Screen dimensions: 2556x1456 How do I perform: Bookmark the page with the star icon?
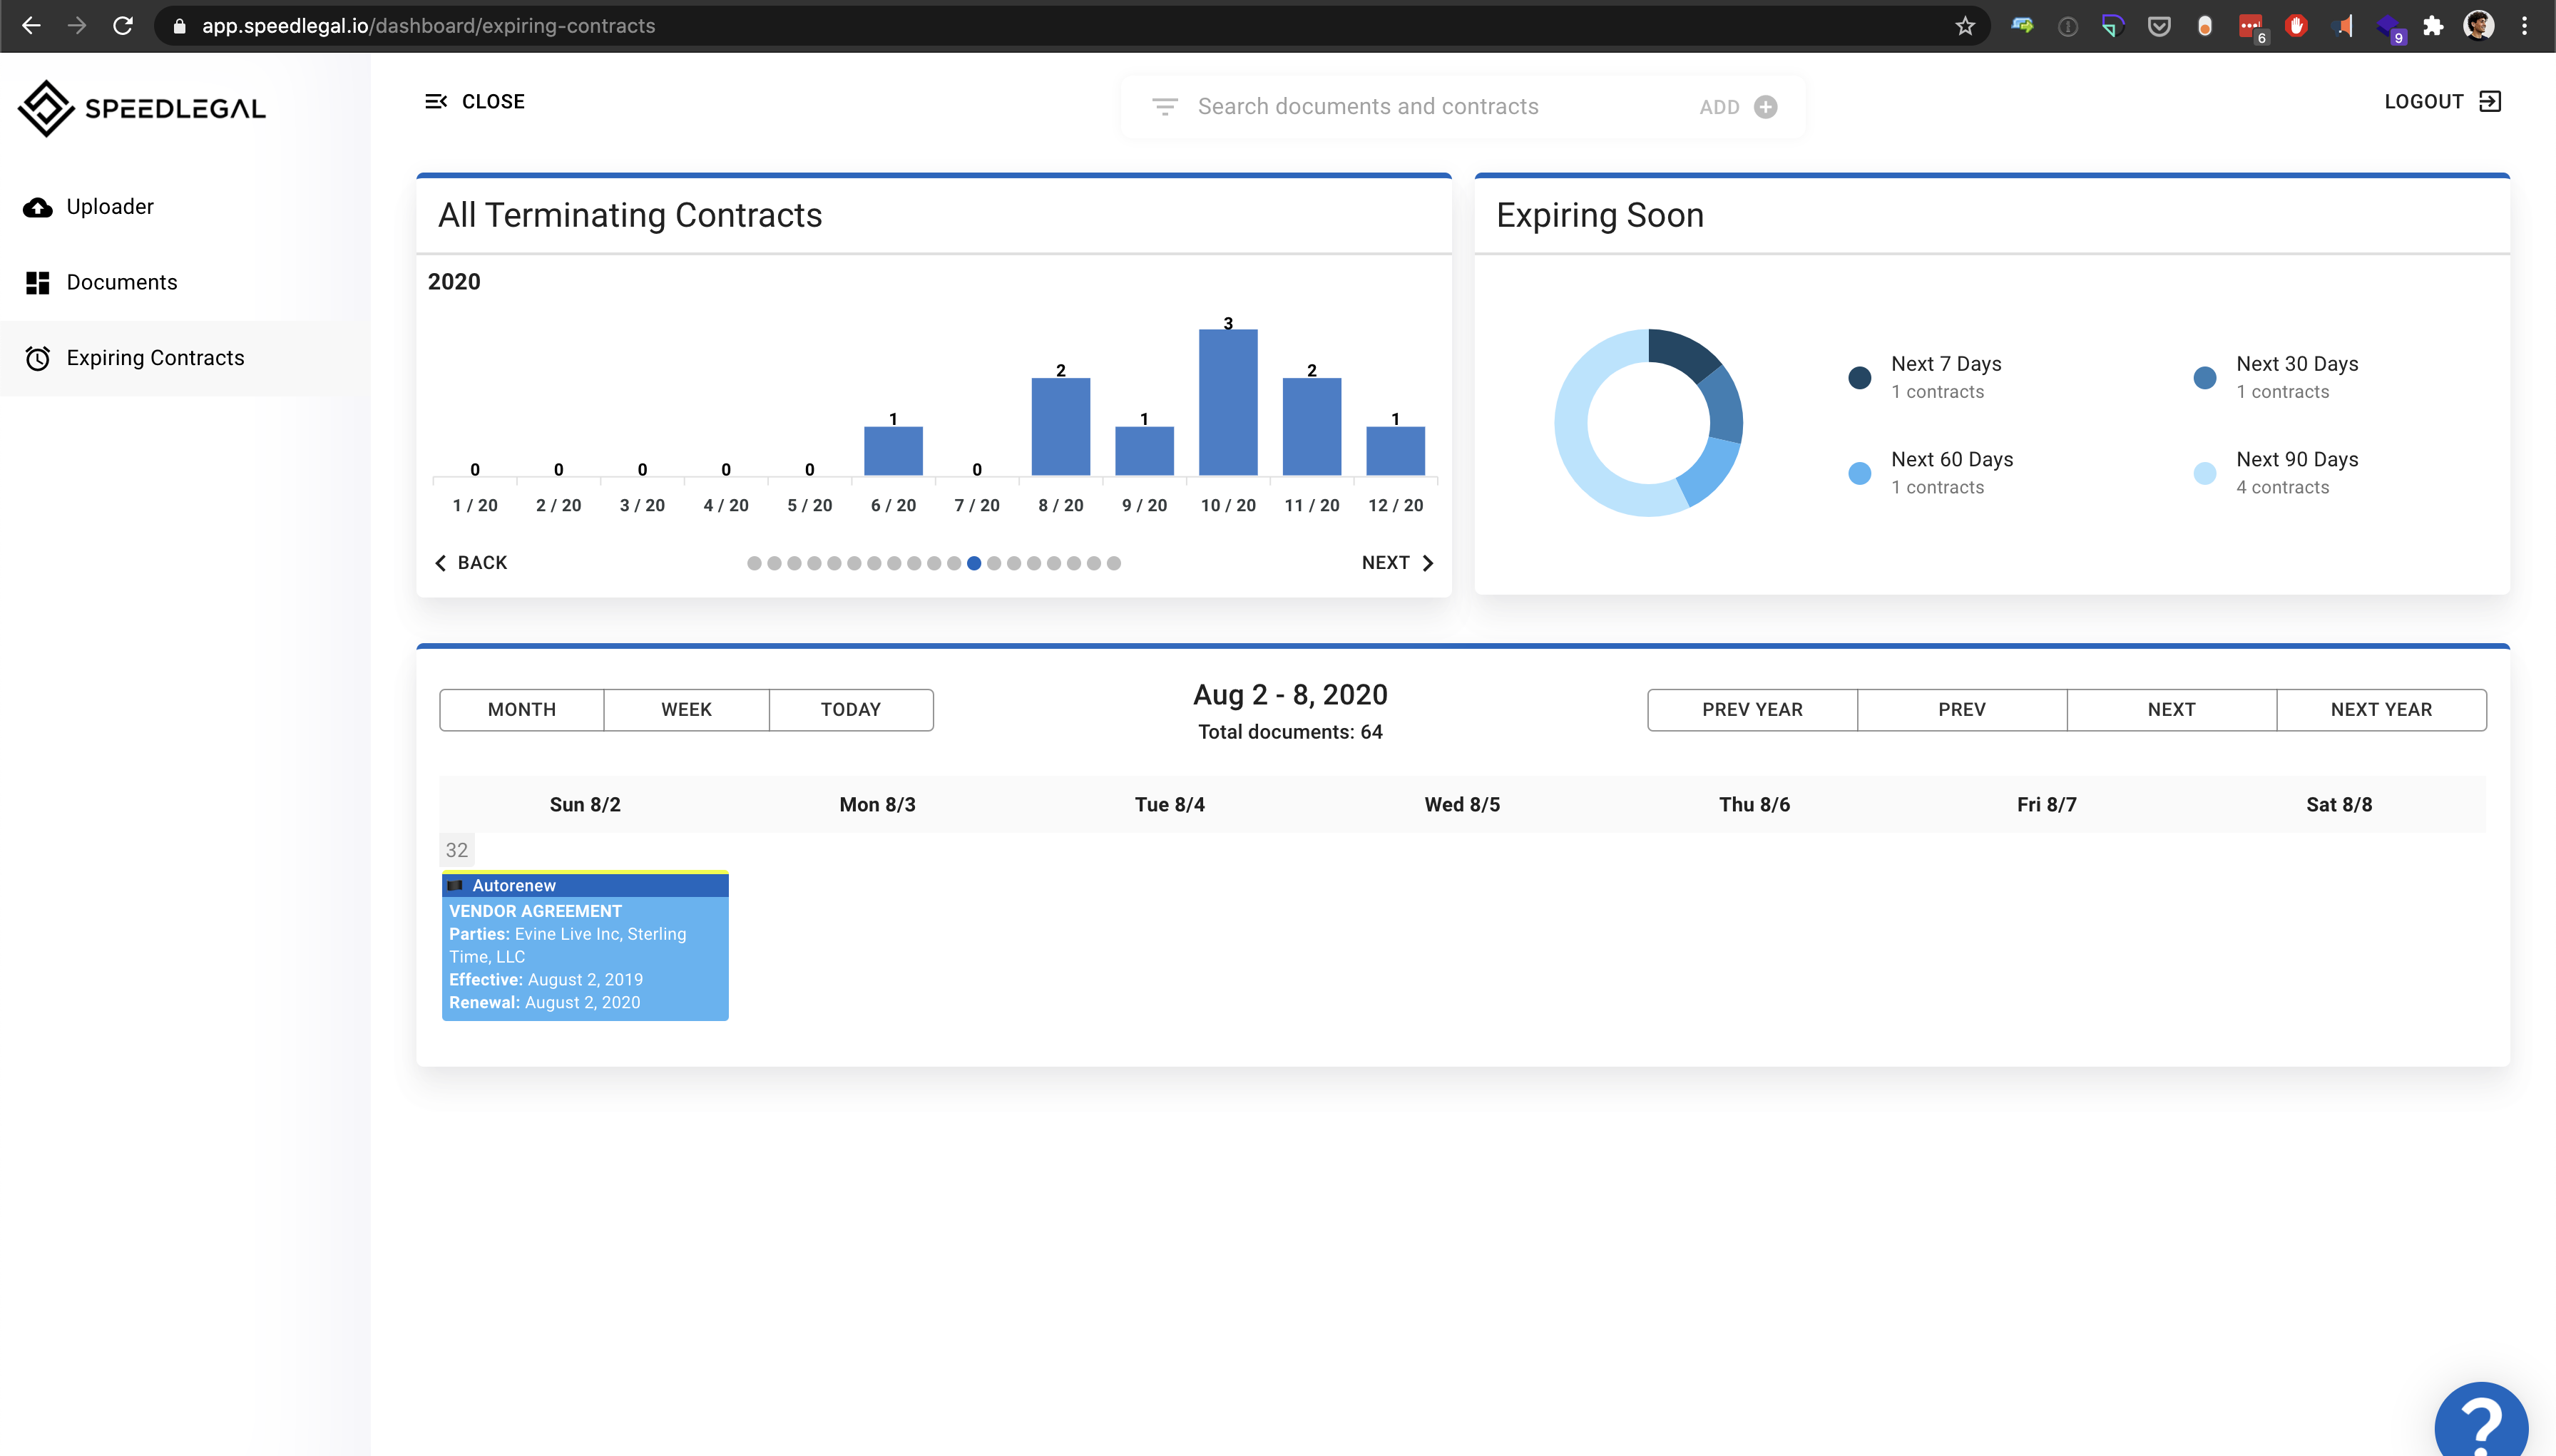pyautogui.click(x=1965, y=26)
